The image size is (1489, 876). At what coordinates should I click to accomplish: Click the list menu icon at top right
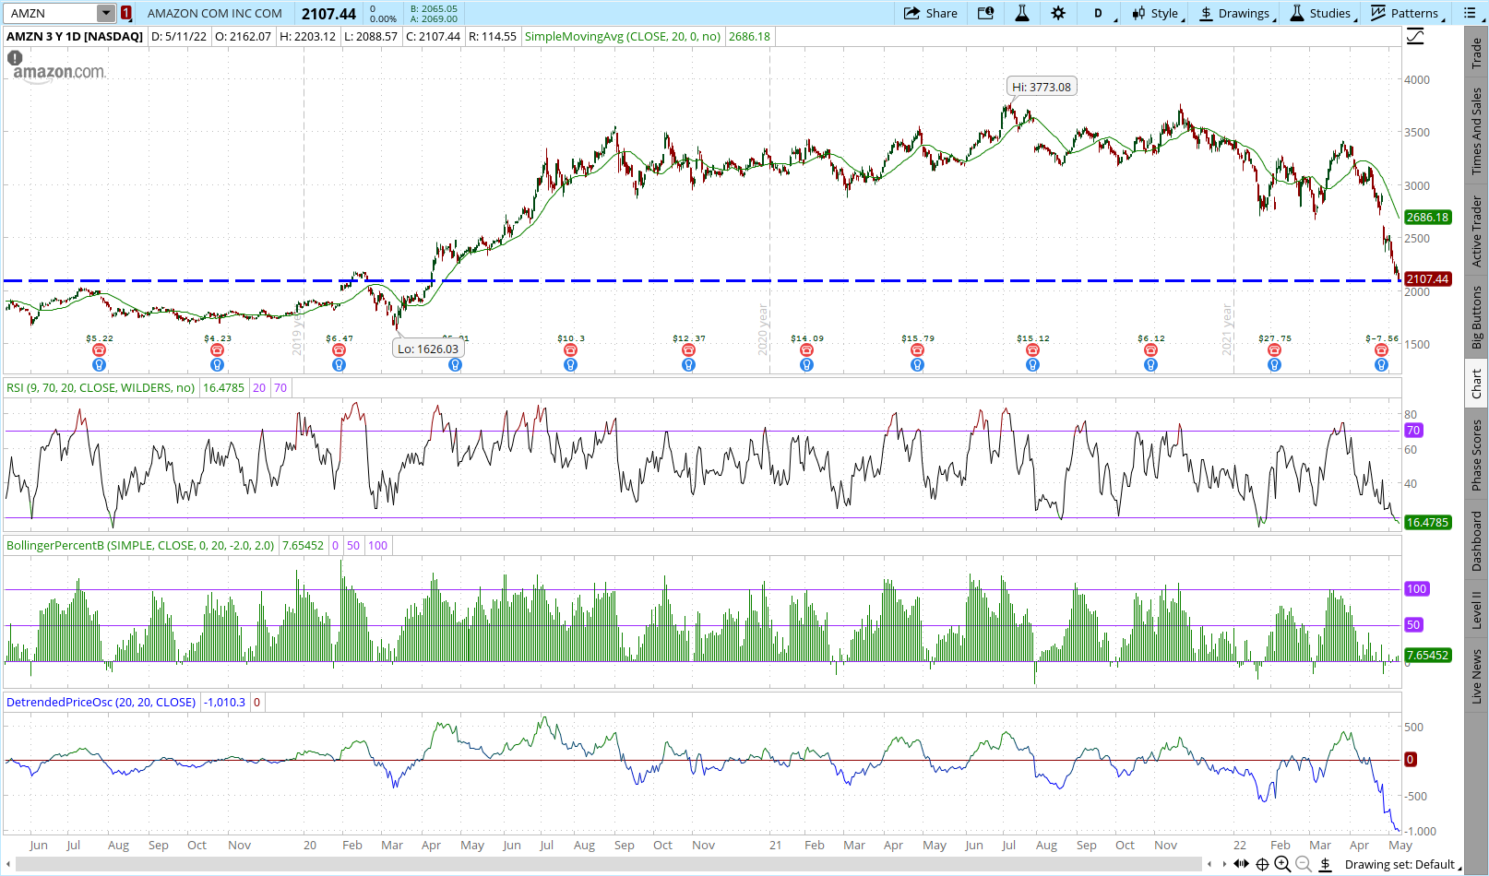click(x=1471, y=13)
